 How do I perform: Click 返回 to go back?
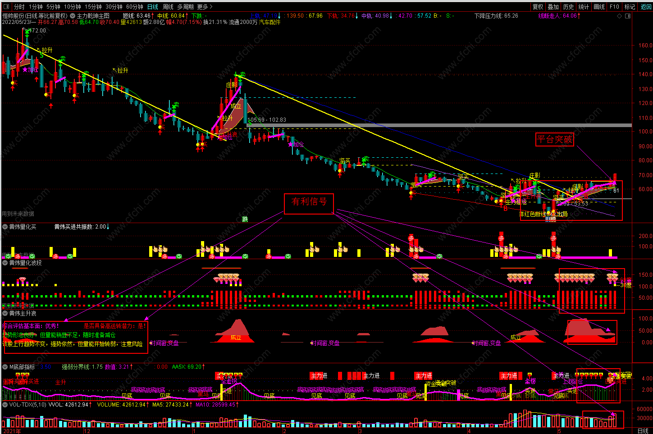(645, 7)
